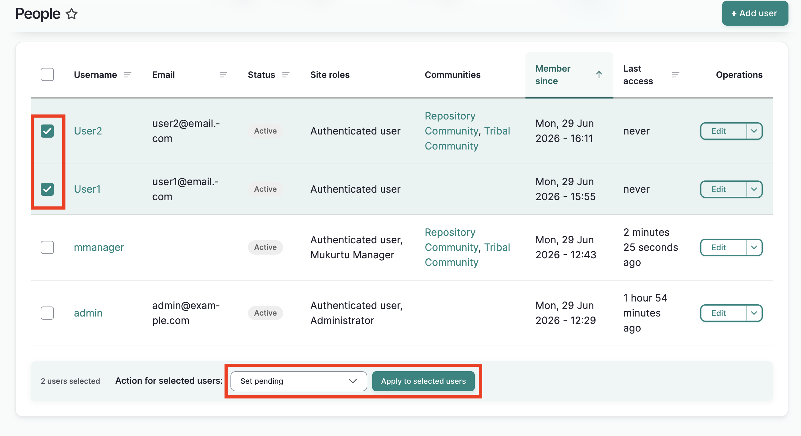Screen dimensions: 801x436
Task: Sort by Status column icon
Action: click(x=286, y=75)
